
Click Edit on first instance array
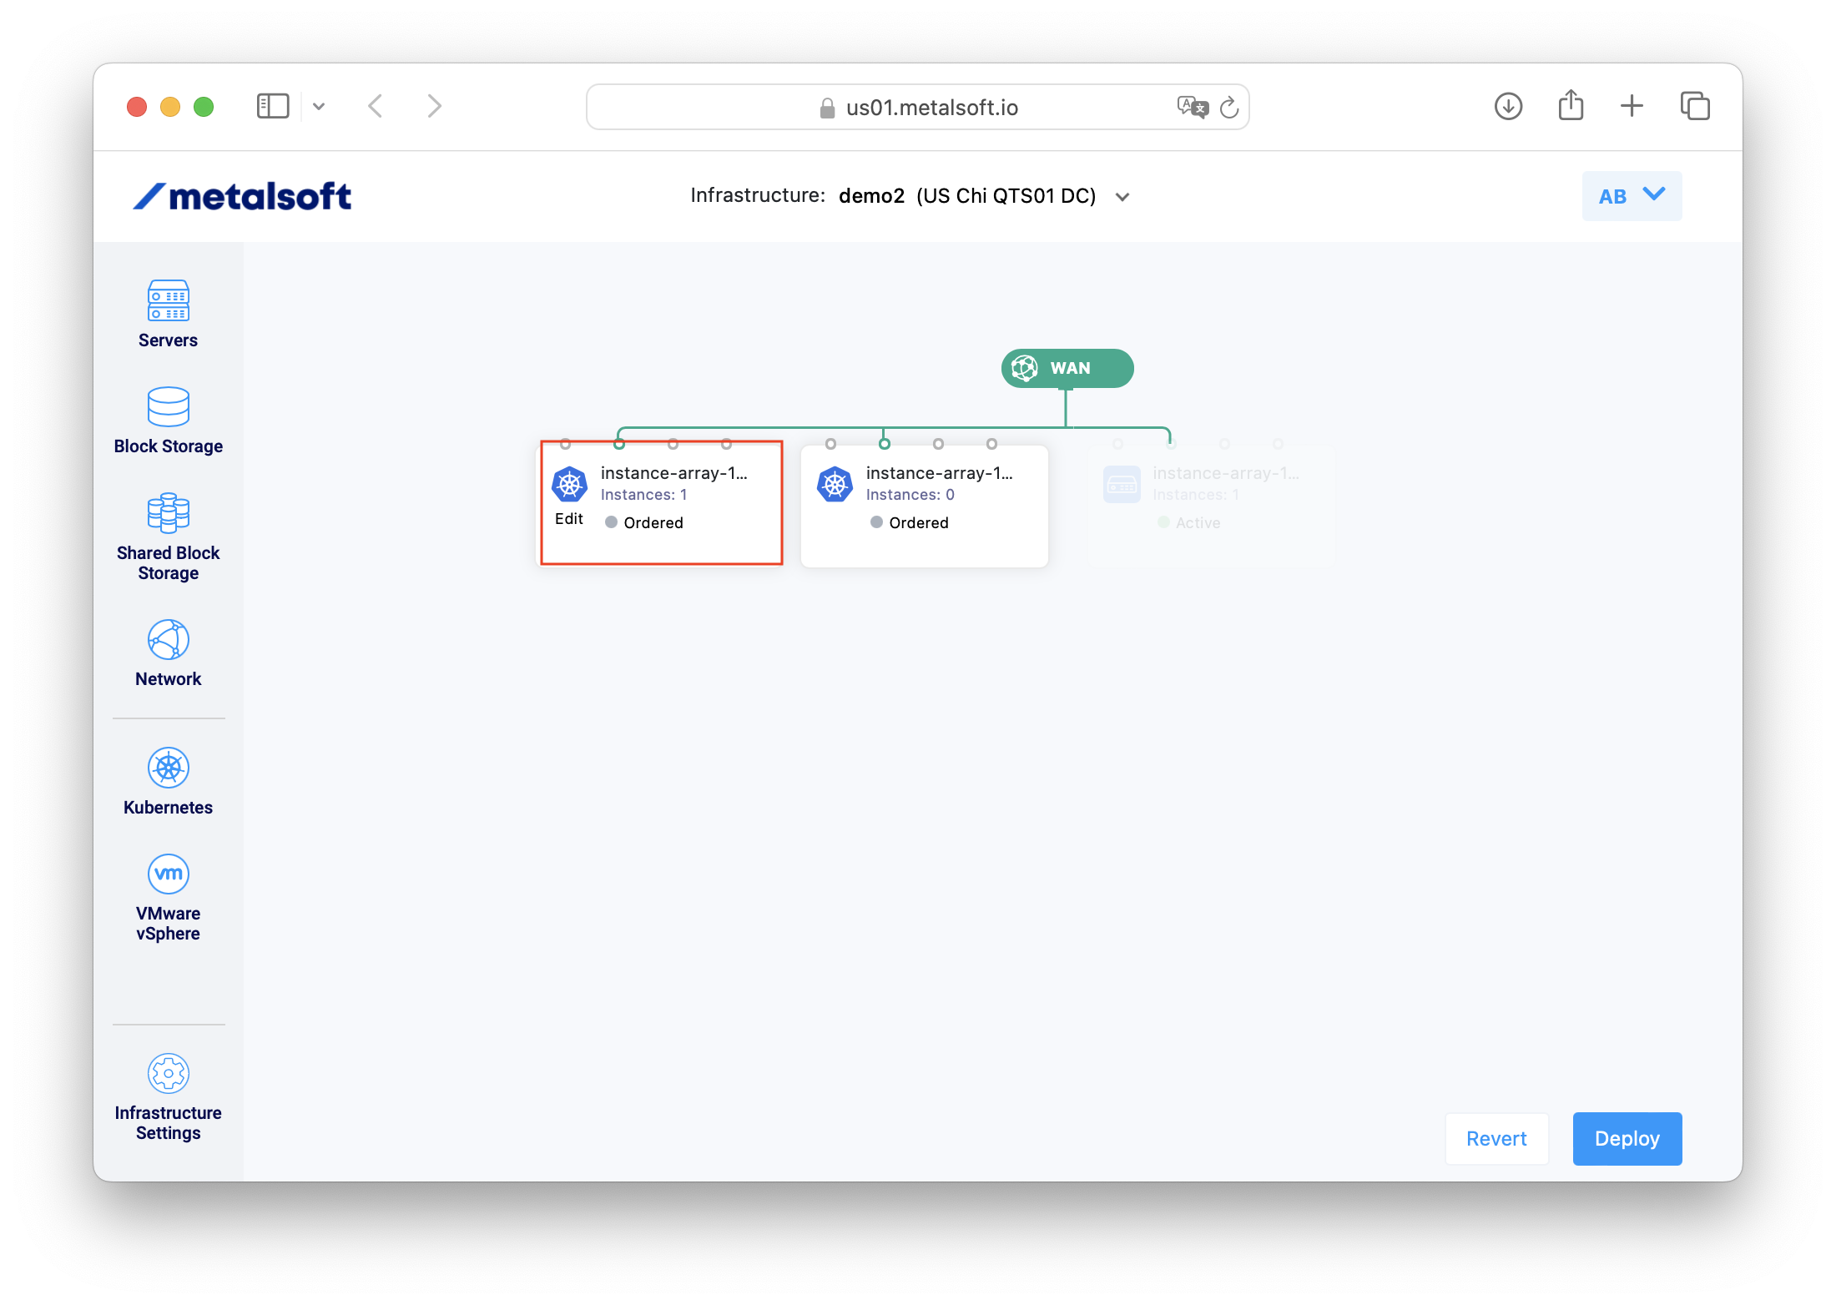point(568,519)
